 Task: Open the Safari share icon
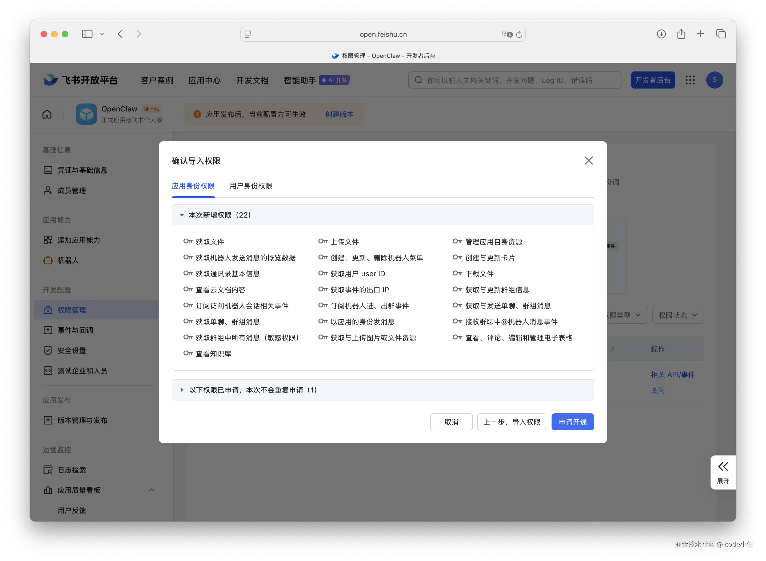click(x=681, y=34)
